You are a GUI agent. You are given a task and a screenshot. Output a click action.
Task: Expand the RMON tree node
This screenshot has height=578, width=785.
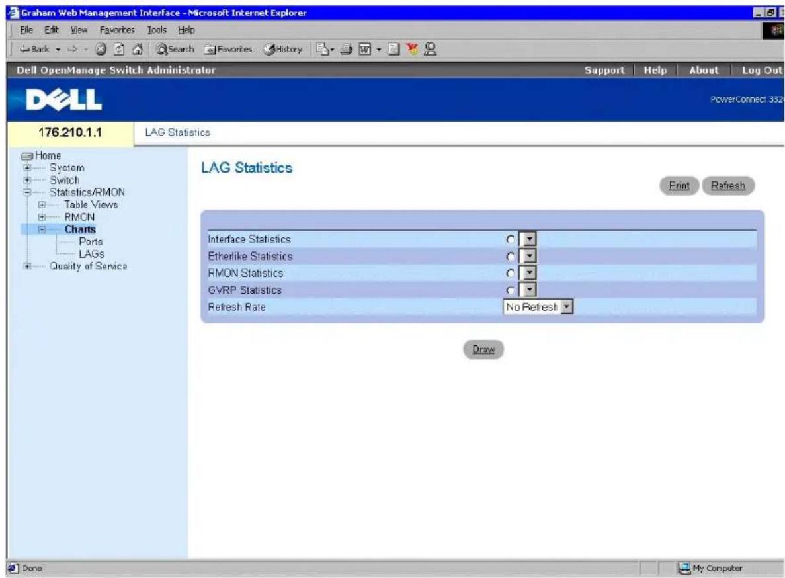pyautogui.click(x=42, y=217)
